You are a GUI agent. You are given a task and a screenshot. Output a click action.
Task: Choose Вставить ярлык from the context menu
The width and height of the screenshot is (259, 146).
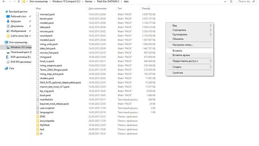(x=190, y=55)
